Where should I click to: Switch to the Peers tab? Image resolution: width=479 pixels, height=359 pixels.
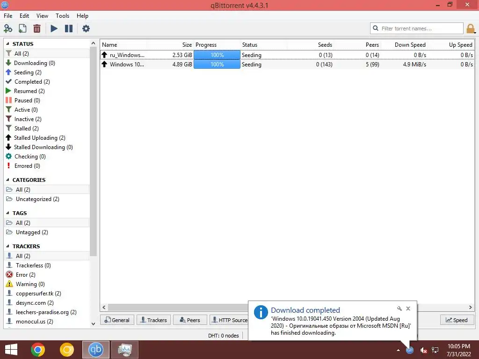tap(190, 320)
